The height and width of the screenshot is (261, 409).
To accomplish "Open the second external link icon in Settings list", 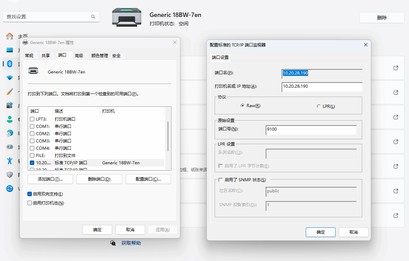I will [x=396, y=93].
